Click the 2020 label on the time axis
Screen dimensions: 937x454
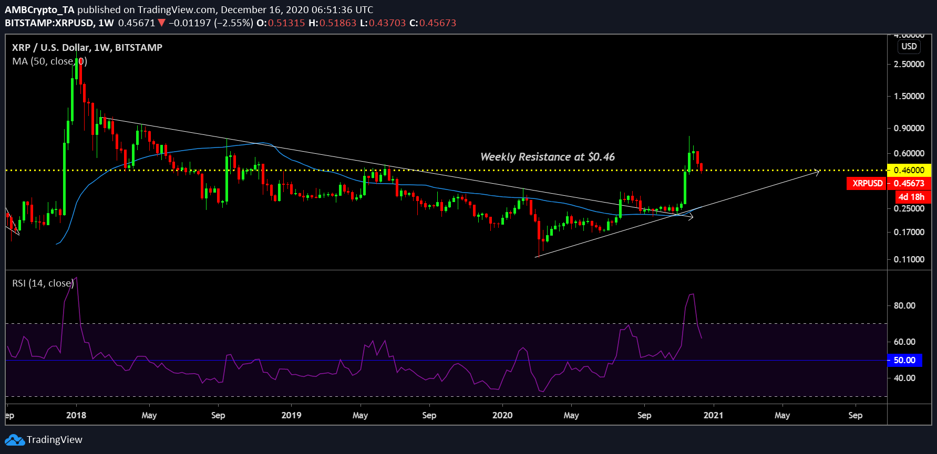502,415
